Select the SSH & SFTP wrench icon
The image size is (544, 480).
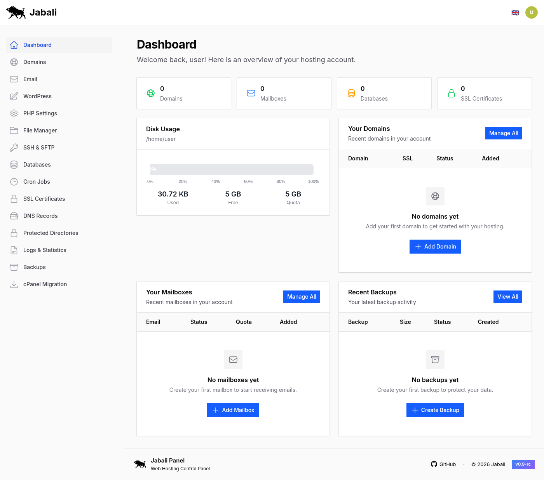(14, 148)
